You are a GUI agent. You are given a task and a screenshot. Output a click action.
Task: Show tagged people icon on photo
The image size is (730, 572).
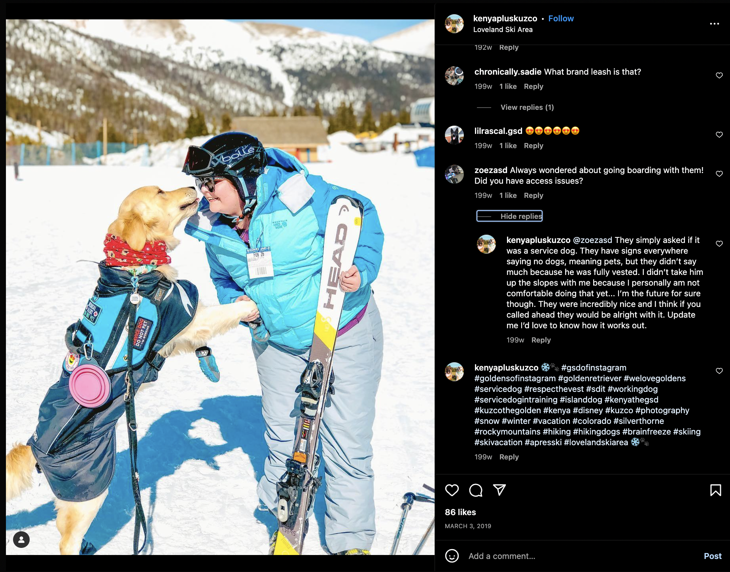[x=21, y=540]
